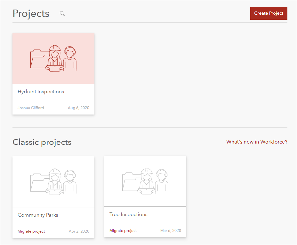Click the Aug 6, 2020 date label
Image resolution: width=297 pixels, height=245 pixels.
78,108
